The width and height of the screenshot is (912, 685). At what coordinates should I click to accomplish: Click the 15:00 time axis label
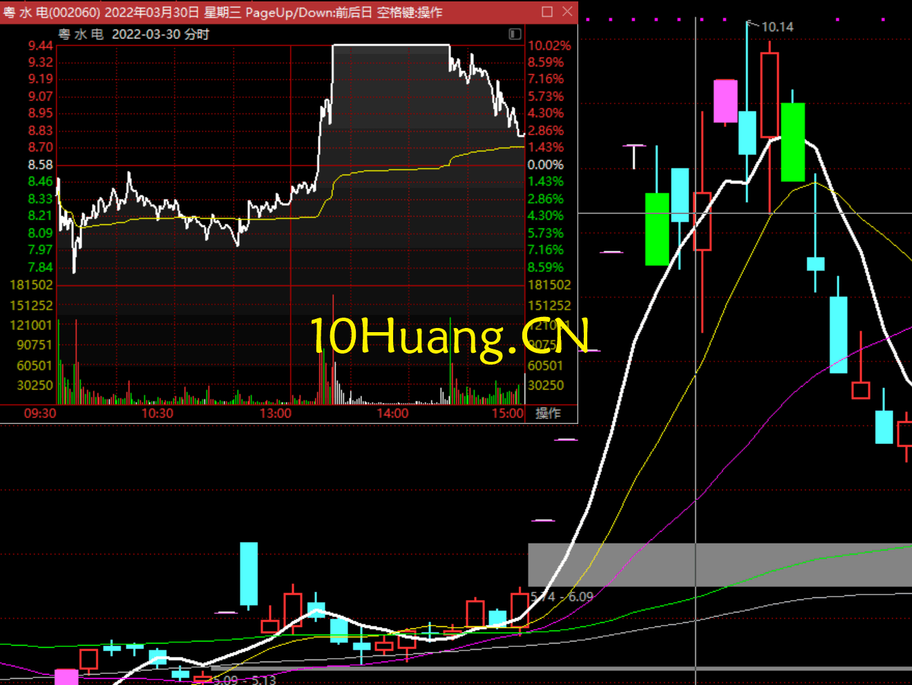(x=508, y=413)
